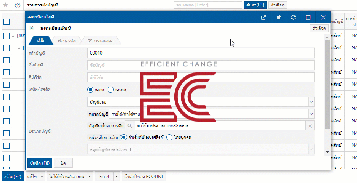
Task: Tick the header select-all checkbox
Action: (6, 22)
